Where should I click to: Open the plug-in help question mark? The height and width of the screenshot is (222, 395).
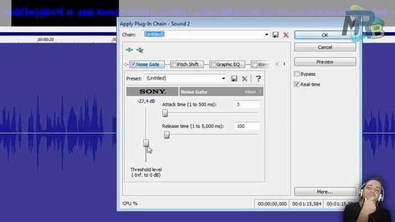(258, 78)
